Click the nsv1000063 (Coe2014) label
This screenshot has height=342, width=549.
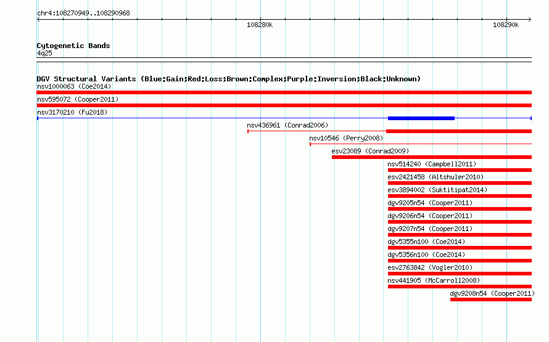click(x=74, y=86)
